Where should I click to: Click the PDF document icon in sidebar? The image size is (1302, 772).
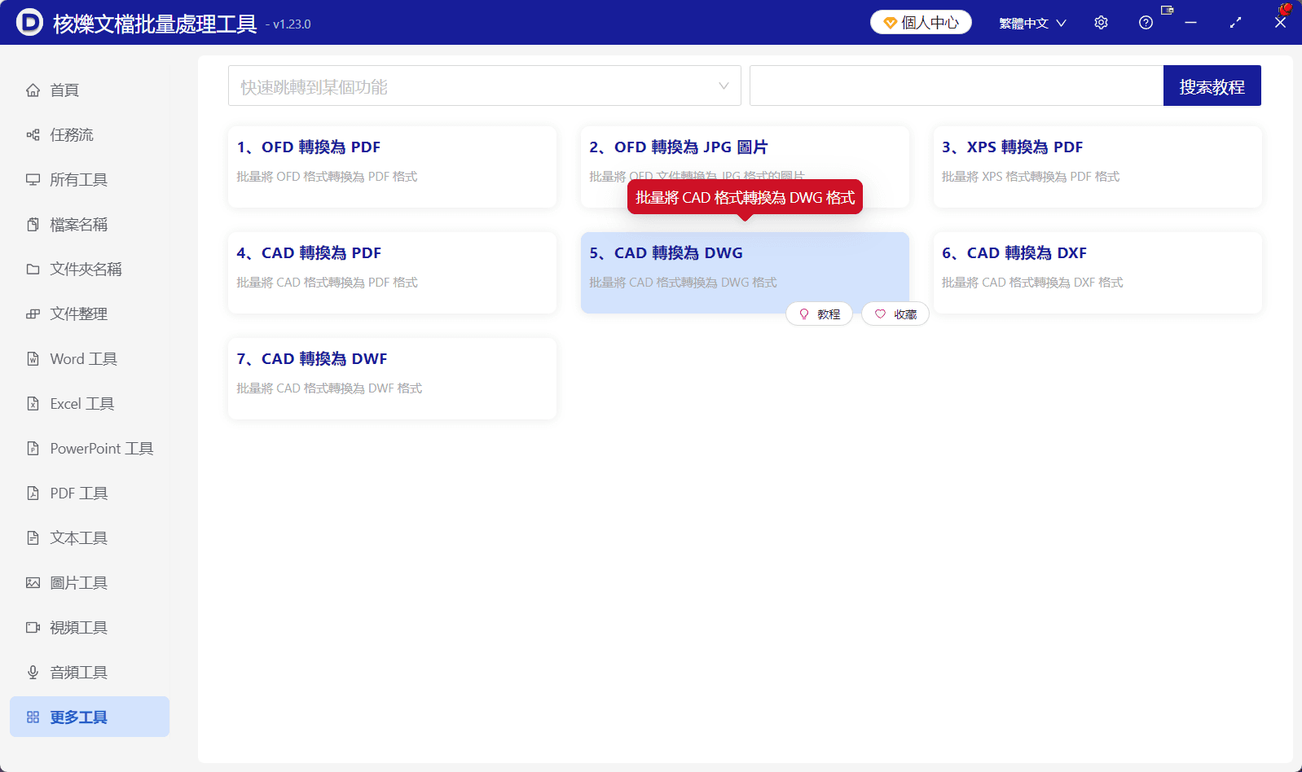click(33, 493)
